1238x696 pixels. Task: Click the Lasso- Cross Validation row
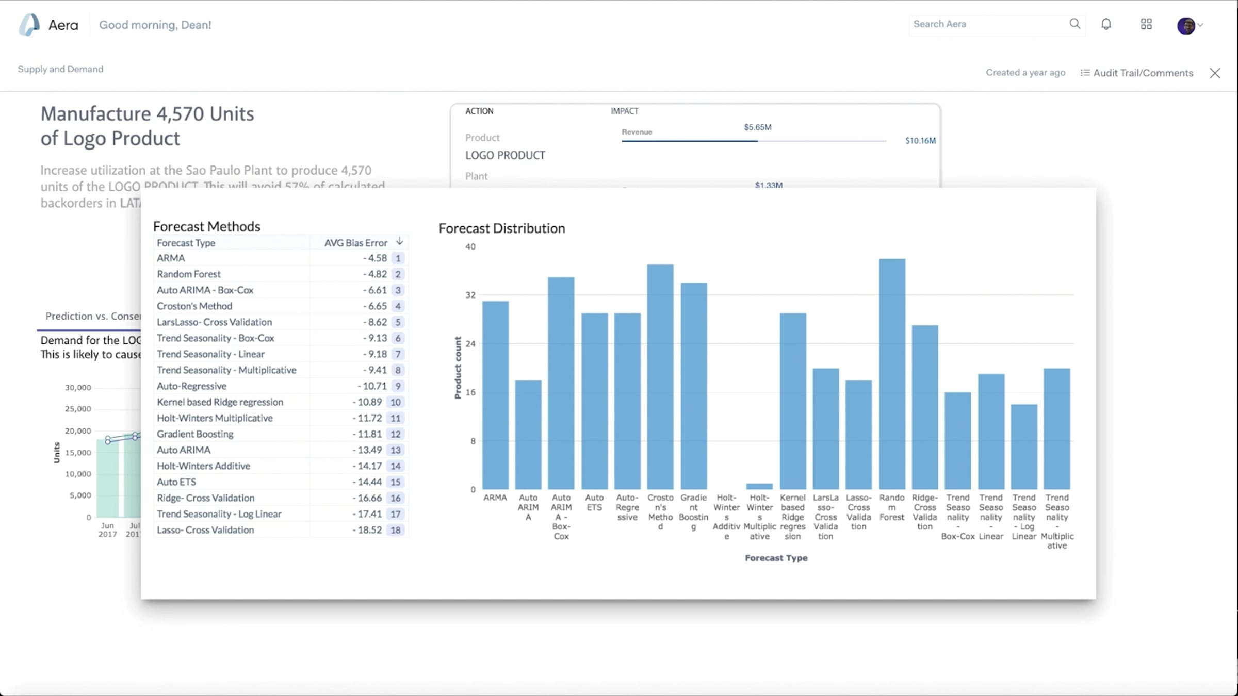point(205,530)
